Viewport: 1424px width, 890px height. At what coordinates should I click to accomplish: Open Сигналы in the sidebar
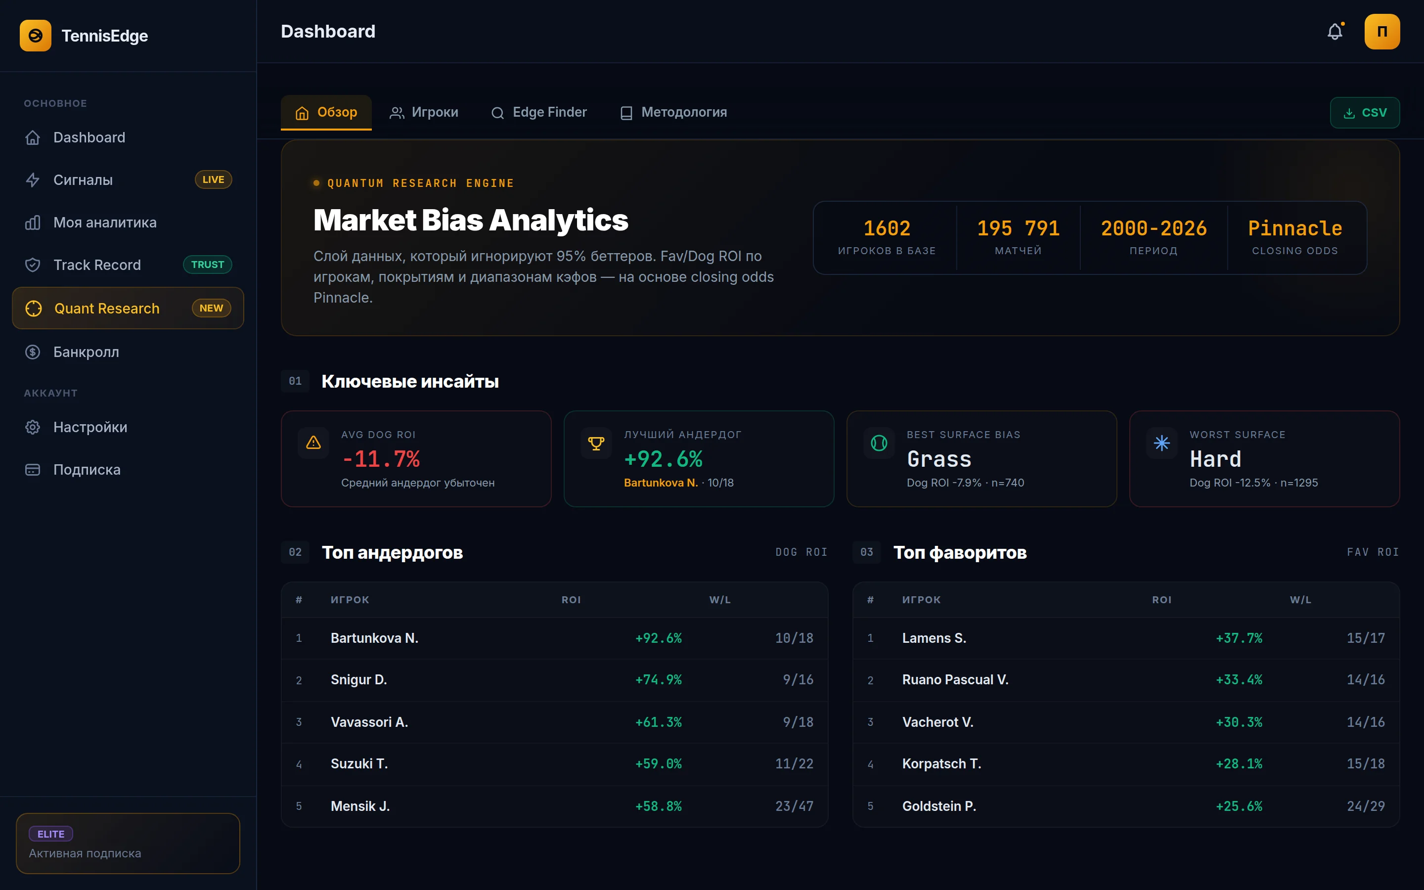(128, 179)
